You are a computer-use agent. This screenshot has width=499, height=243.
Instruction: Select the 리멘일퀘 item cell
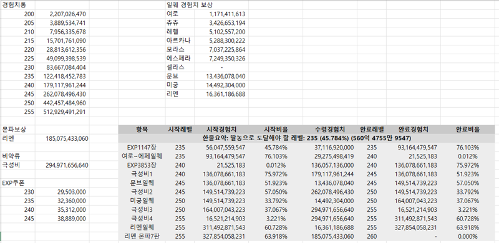142,227
